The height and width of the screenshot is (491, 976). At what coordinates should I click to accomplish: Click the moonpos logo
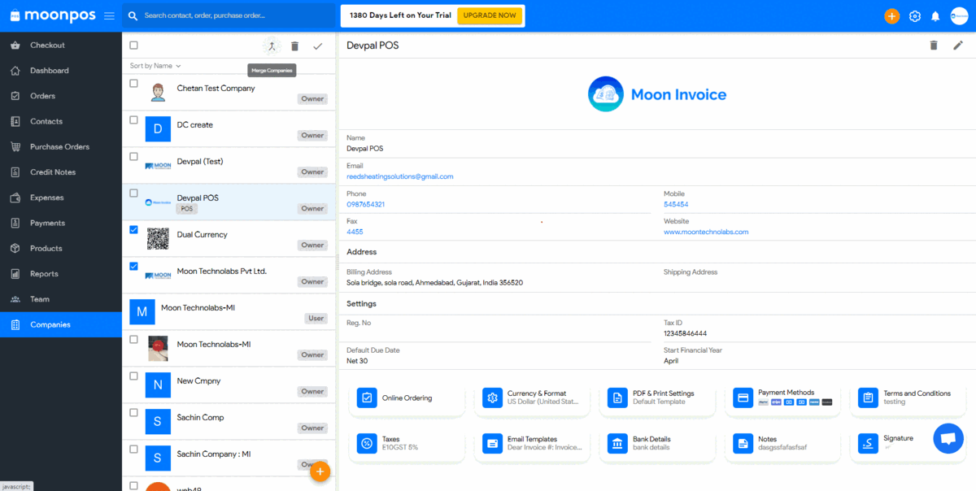tap(53, 16)
